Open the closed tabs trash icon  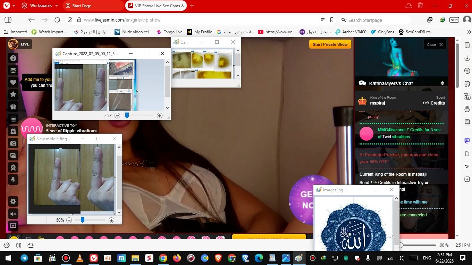[x=420, y=6]
